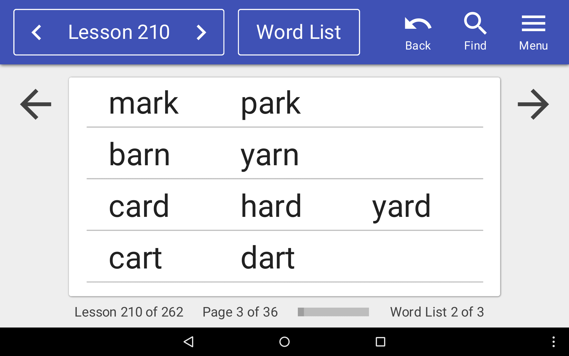This screenshot has width=569, height=356.
Task: Open the hamburger Menu
Action: [533, 23]
